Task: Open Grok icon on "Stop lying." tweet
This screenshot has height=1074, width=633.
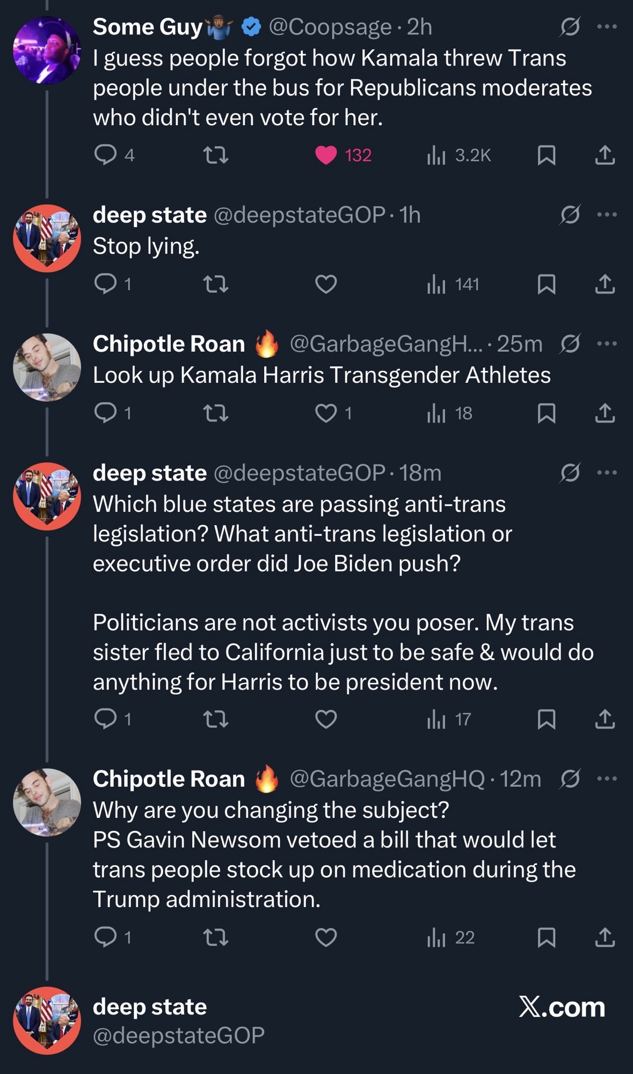Action: pyautogui.click(x=570, y=215)
